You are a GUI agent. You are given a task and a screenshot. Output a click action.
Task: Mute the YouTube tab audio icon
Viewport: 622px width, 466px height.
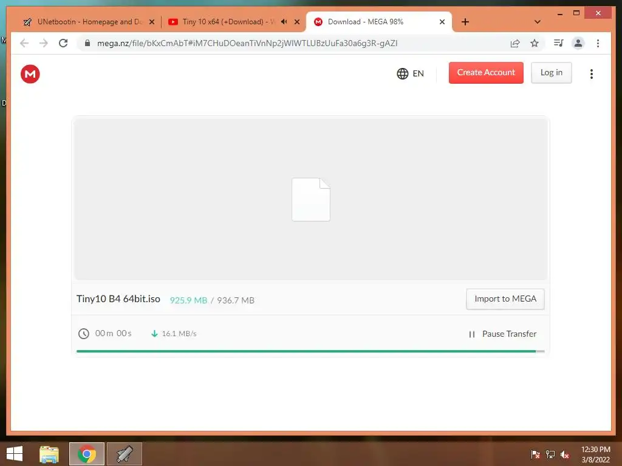pos(284,22)
